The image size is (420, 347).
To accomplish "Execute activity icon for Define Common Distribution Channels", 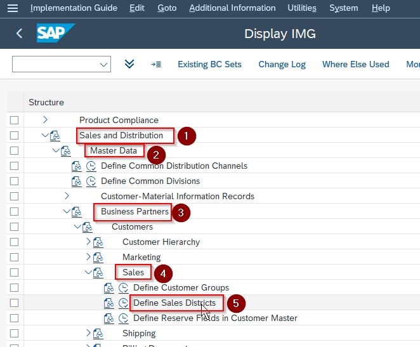I will point(91,166).
